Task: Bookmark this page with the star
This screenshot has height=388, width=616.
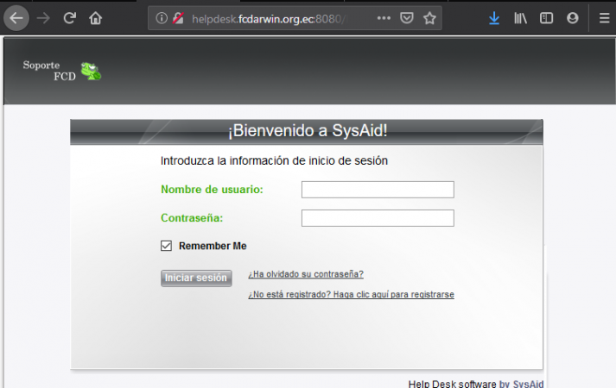Action: click(x=429, y=18)
